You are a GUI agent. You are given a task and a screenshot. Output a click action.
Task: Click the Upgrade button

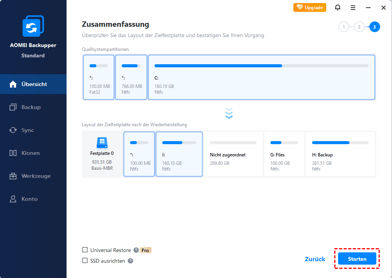click(309, 8)
